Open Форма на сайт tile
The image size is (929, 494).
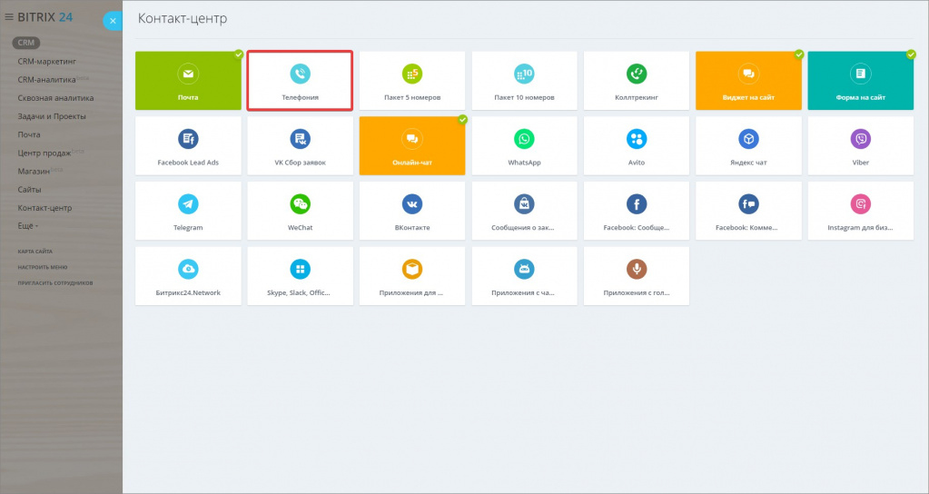[860, 81]
